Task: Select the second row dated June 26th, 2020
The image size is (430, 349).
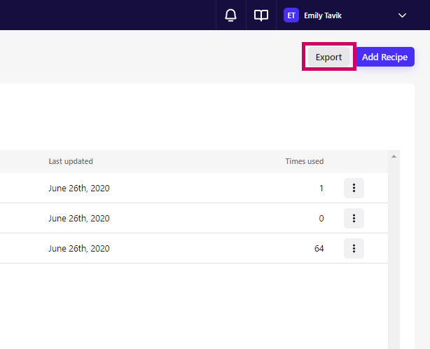Action: 194,218
